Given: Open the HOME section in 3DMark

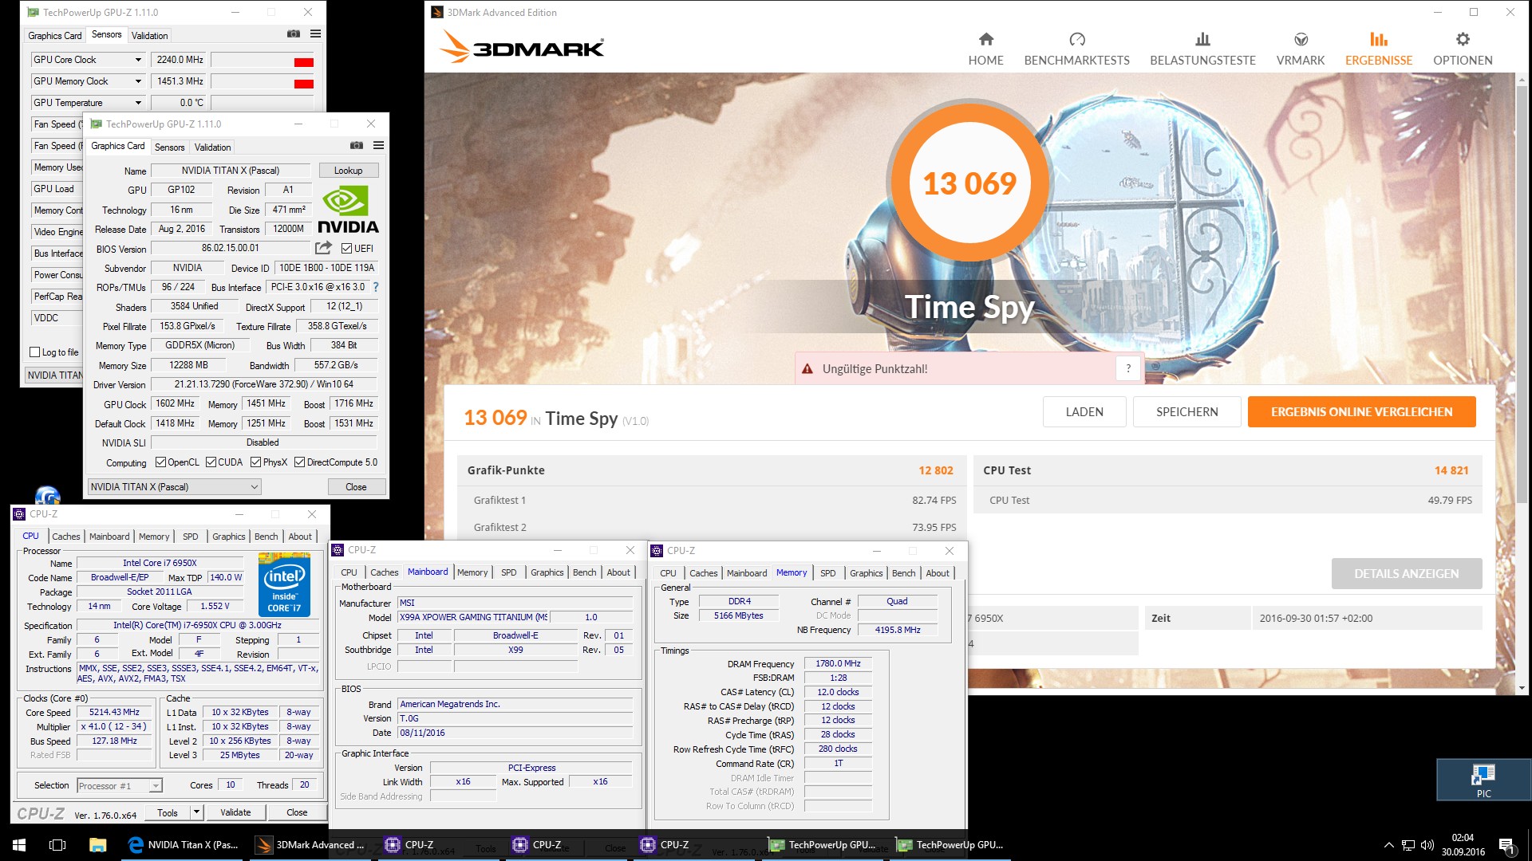Looking at the screenshot, I should (x=985, y=49).
